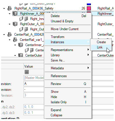Collapse the RightRail_A_000436_Safety tree node
The image size is (115, 121).
4,8
